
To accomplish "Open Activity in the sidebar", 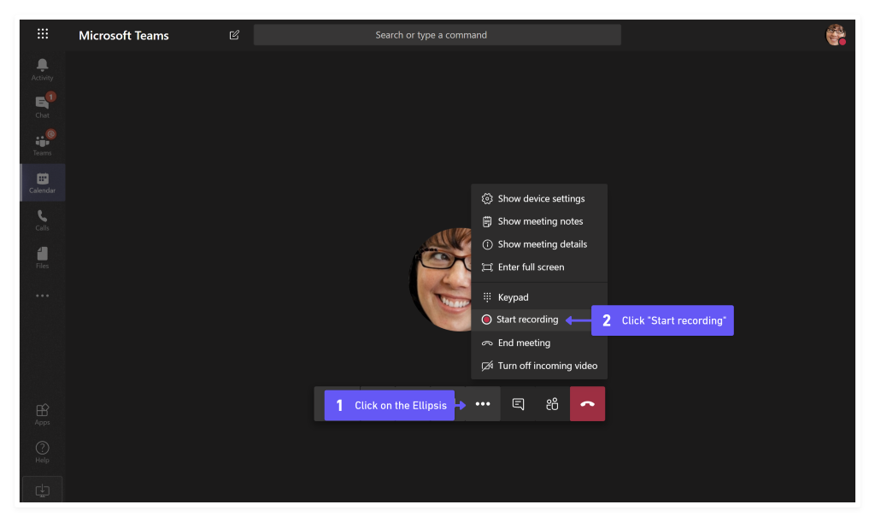I will coord(43,70).
